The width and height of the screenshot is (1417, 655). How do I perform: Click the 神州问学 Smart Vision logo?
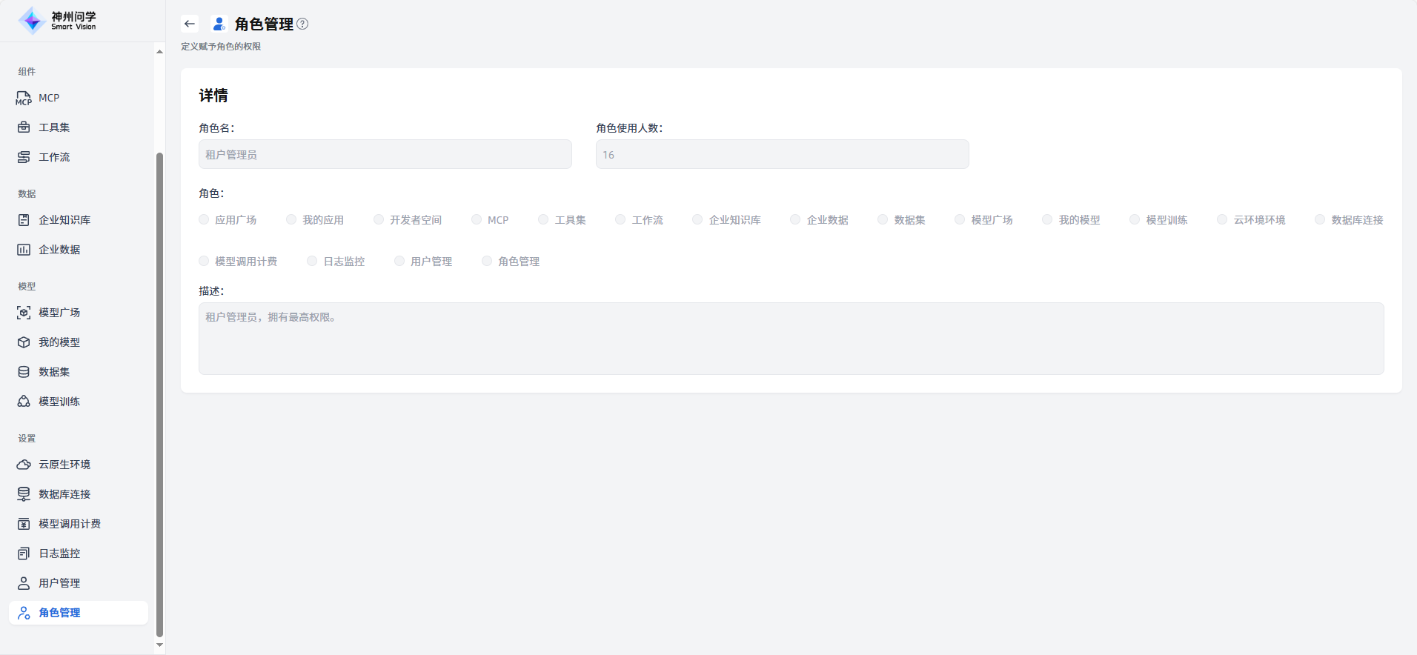[x=58, y=21]
